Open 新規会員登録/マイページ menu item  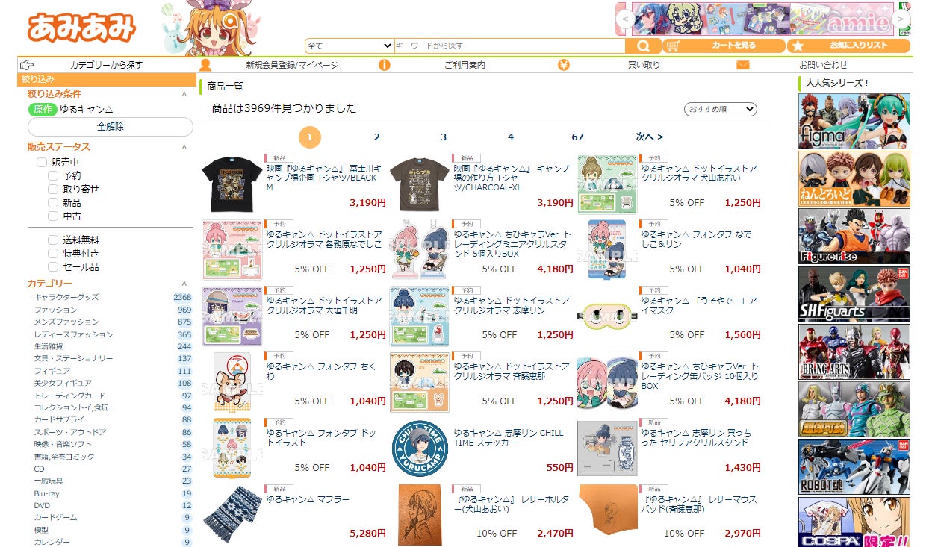(292, 65)
